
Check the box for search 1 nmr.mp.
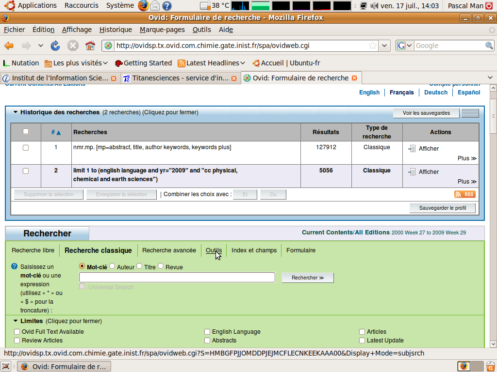tap(26, 148)
